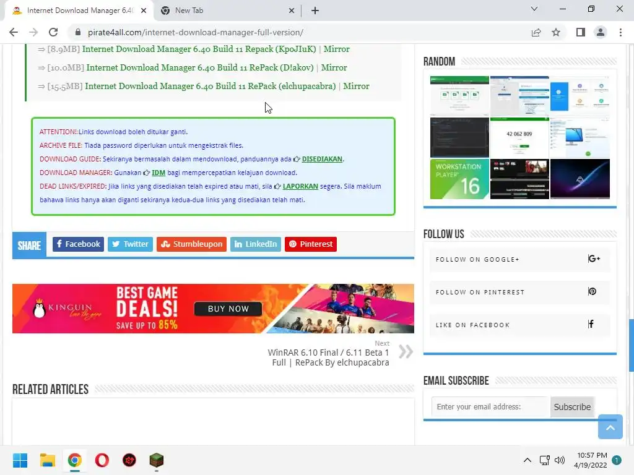The width and height of the screenshot is (634, 475).
Task: Switch to the New Tab tab
Action: (x=227, y=11)
